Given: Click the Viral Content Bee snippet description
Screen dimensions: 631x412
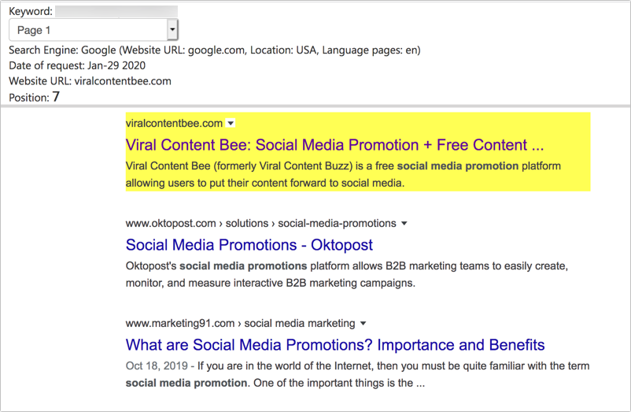Looking at the screenshot, I should tap(343, 174).
